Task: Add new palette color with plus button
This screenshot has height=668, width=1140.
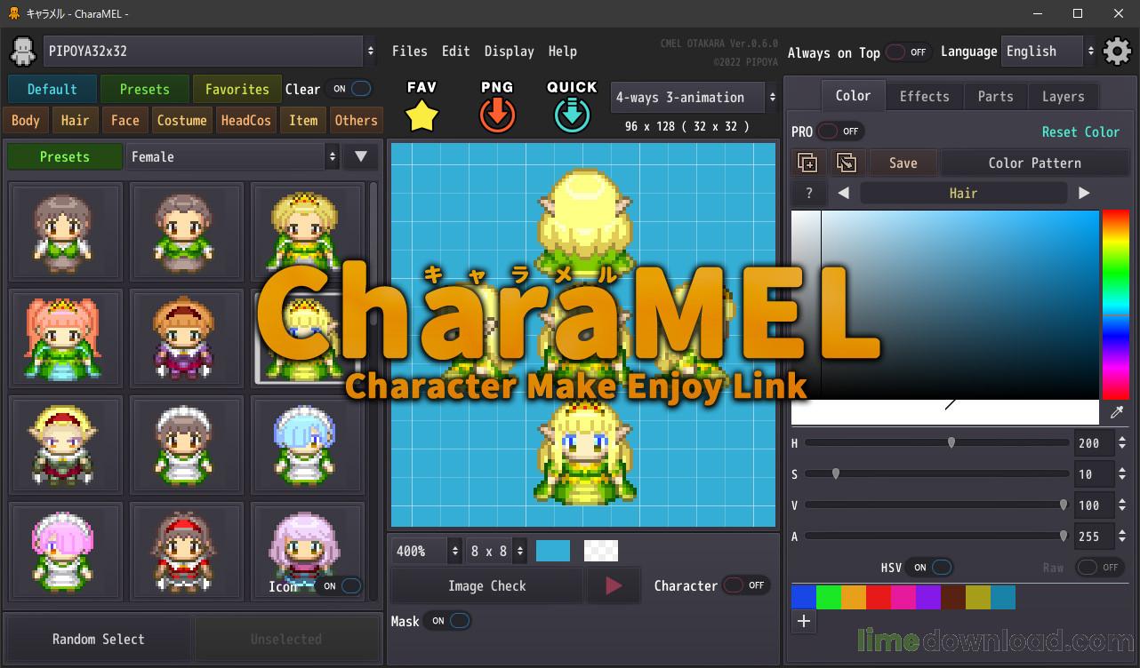Action: pos(804,622)
